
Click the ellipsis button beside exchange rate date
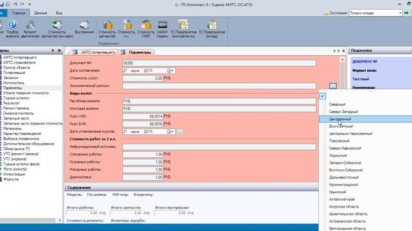pos(180,132)
